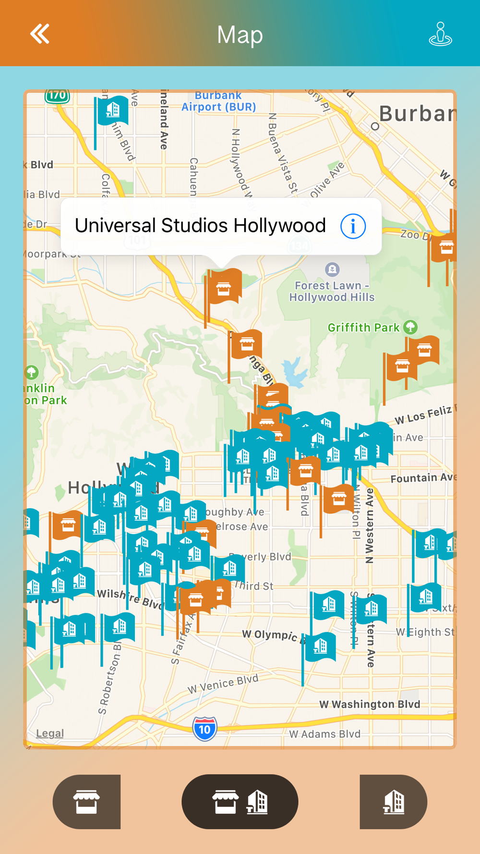Tap the blue hotel flag near Route 170
480x854 pixels.
(x=113, y=110)
